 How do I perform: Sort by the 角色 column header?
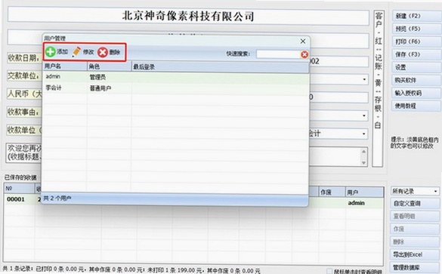(x=110, y=66)
